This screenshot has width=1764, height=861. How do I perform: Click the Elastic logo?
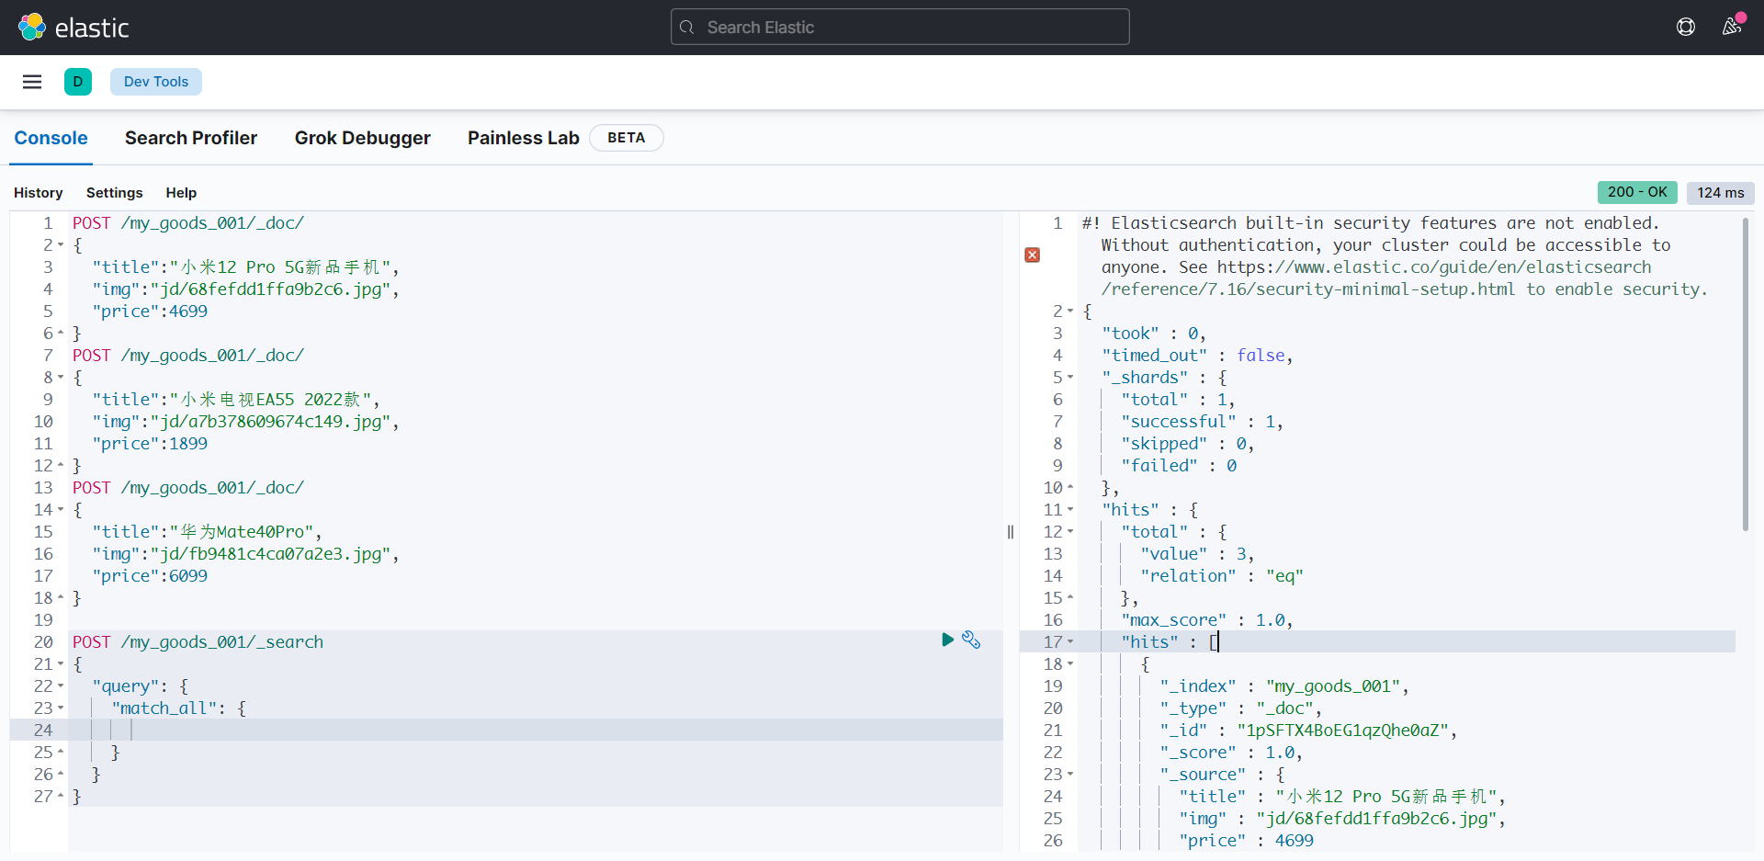[x=73, y=28]
